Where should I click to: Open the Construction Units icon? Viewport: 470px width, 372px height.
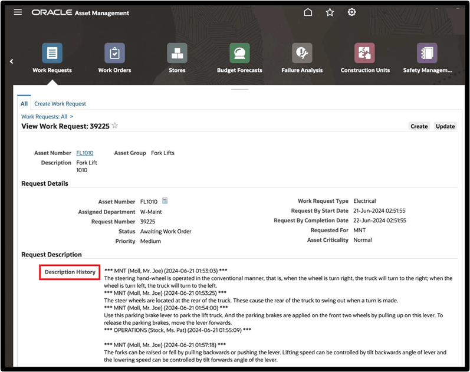(364, 53)
